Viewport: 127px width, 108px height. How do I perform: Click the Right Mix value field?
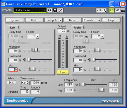coord(78,70)
